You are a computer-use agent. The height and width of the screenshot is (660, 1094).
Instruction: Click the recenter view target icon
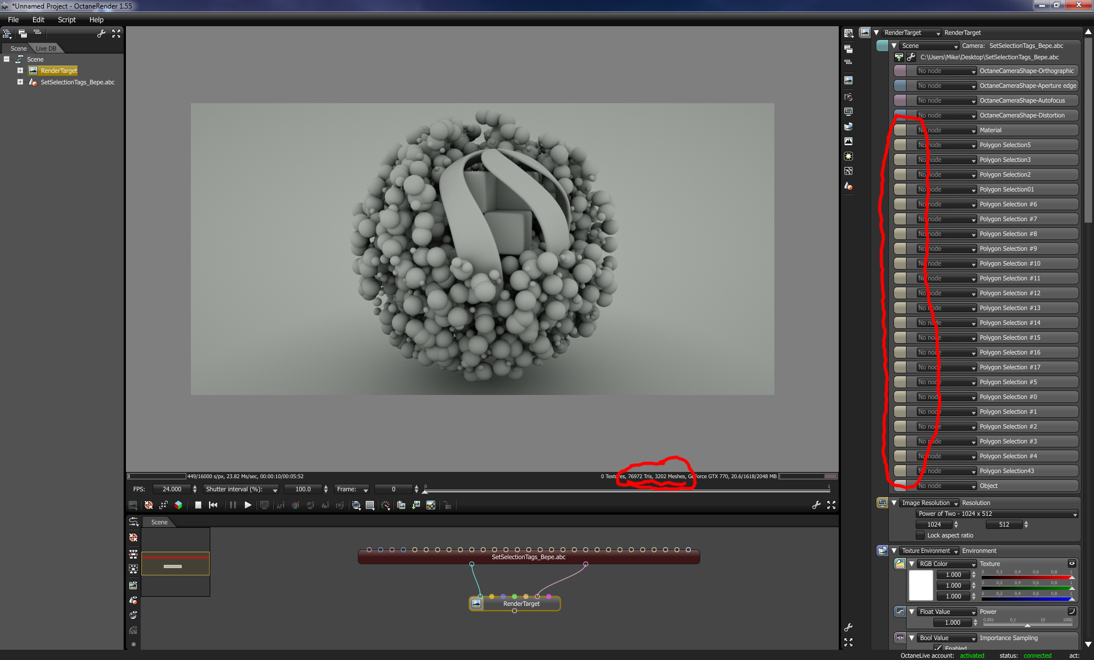tap(149, 505)
